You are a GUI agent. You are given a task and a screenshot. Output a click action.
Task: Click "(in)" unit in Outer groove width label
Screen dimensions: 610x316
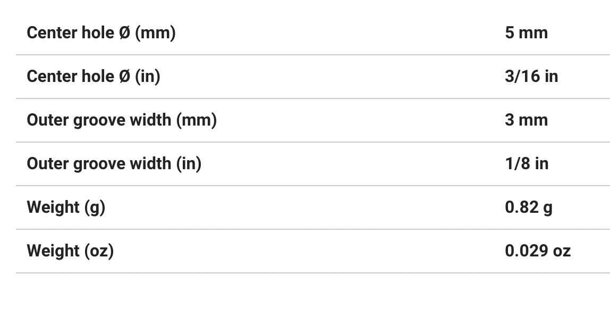pyautogui.click(x=189, y=164)
